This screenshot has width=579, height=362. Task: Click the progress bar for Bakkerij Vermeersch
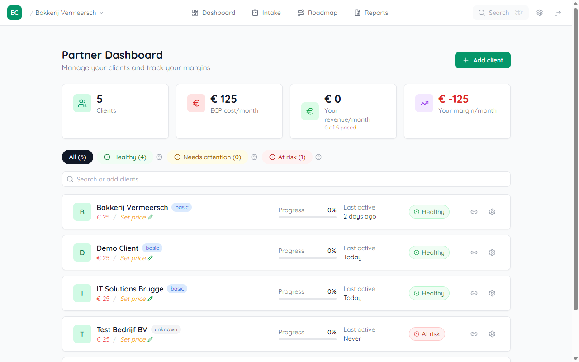point(307,217)
